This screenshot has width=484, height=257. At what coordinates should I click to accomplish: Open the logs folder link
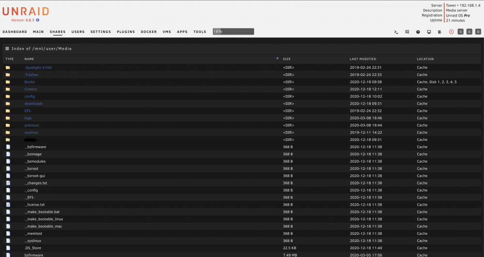click(28, 118)
